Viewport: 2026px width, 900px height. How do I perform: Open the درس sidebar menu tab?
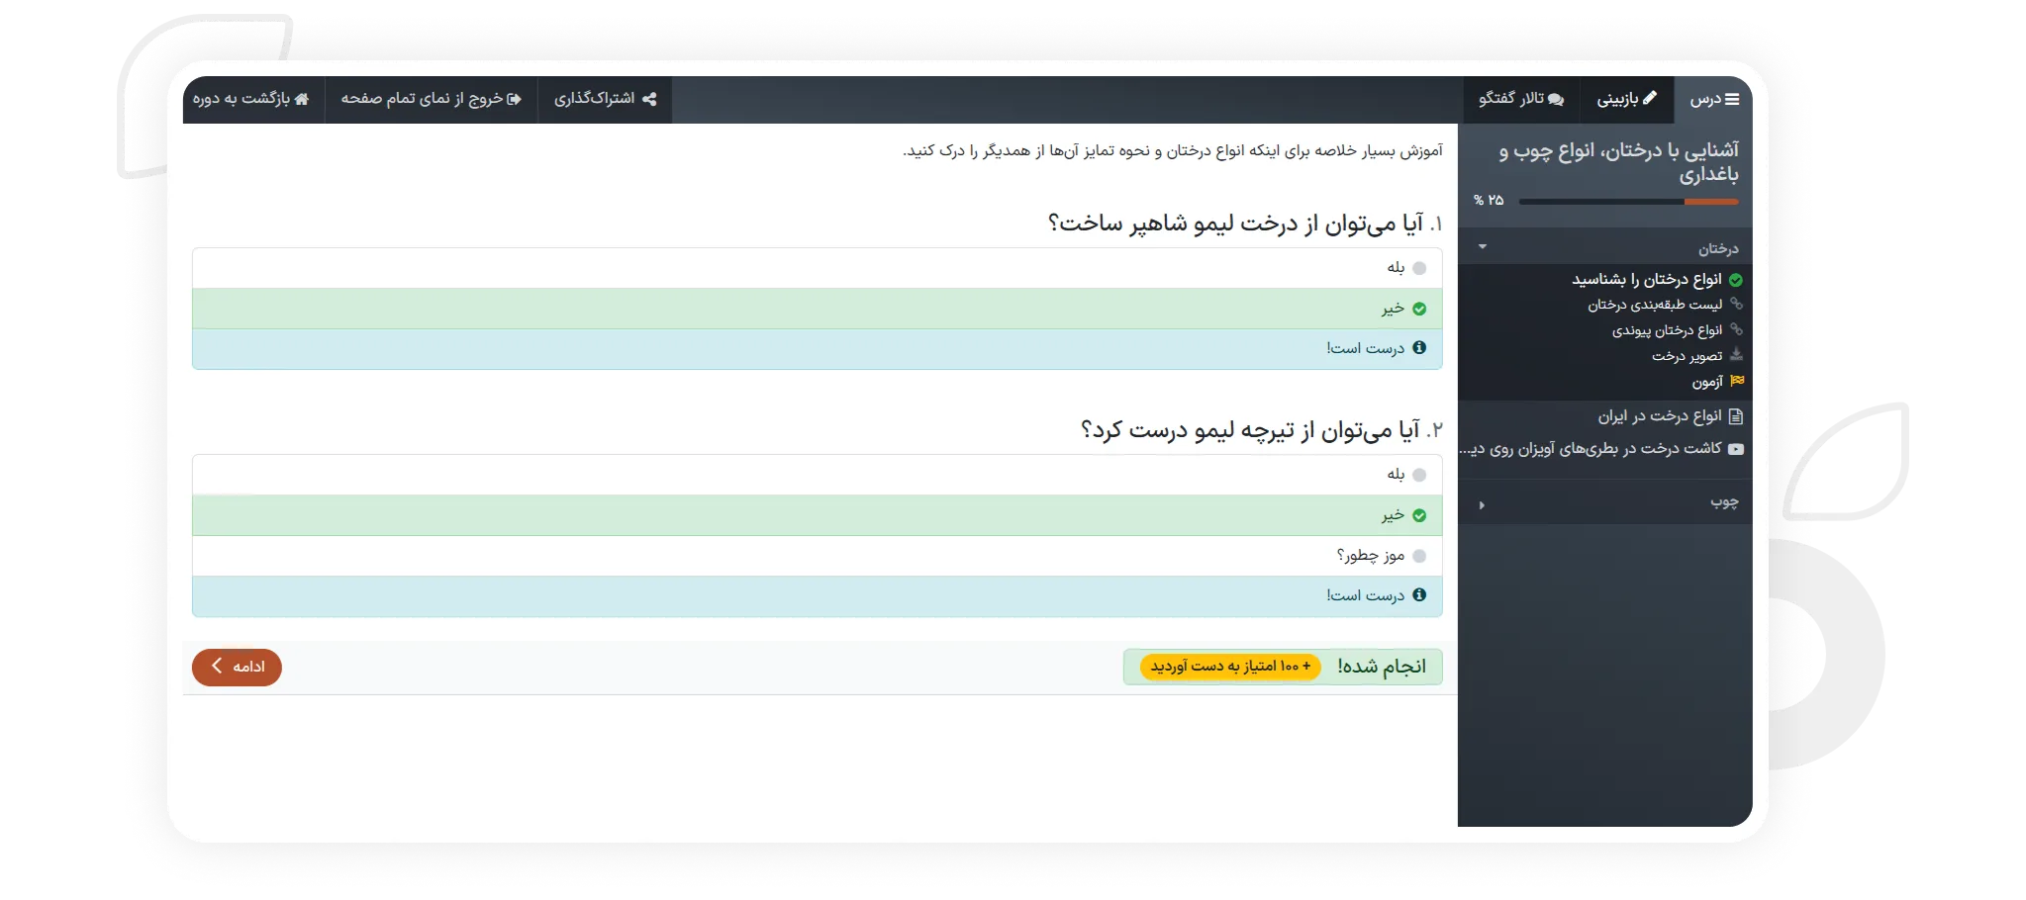(1713, 99)
